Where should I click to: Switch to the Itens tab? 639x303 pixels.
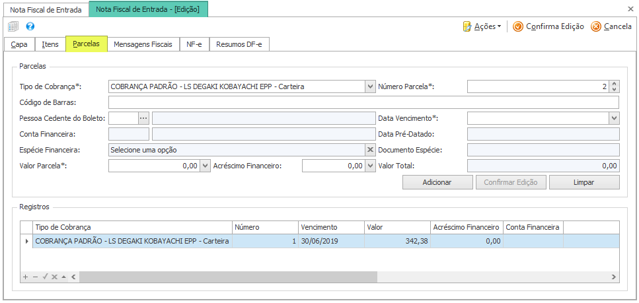coord(50,44)
